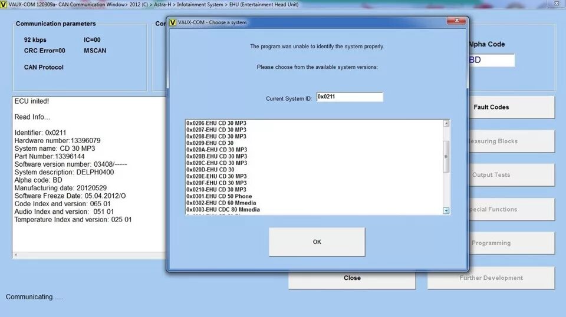Image resolution: width=566 pixels, height=317 pixels.
Task: Click the 'Hardware number:13396079' log line
Action: pyautogui.click(x=57, y=141)
